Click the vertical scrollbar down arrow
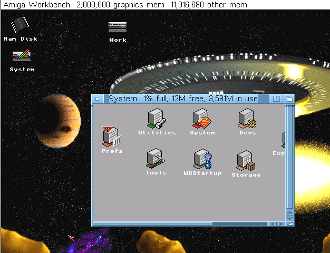 click(x=290, y=218)
